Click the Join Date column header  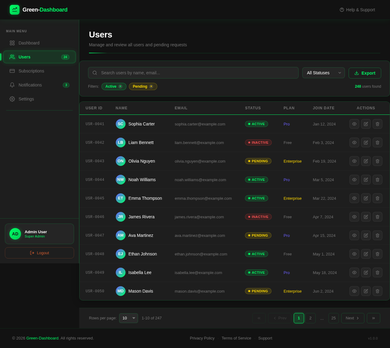[x=324, y=108]
